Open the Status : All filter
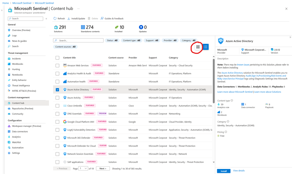 112,40
